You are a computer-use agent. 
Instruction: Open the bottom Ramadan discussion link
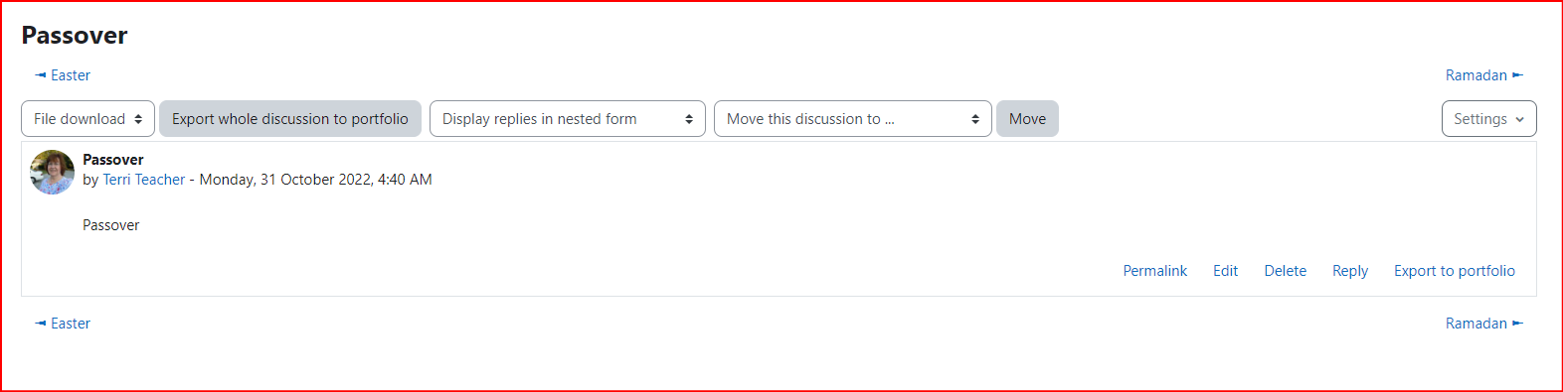coord(1476,324)
